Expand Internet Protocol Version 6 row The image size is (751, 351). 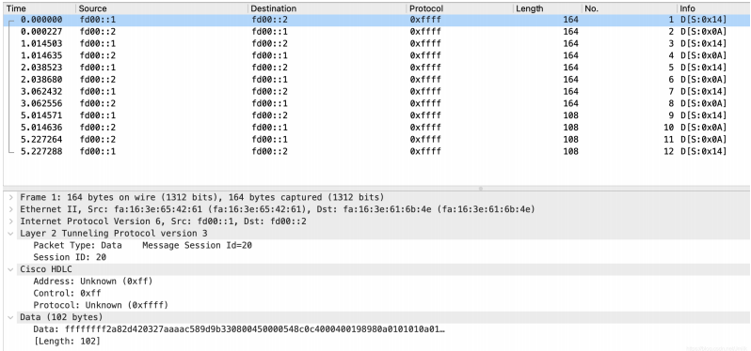click(10, 221)
